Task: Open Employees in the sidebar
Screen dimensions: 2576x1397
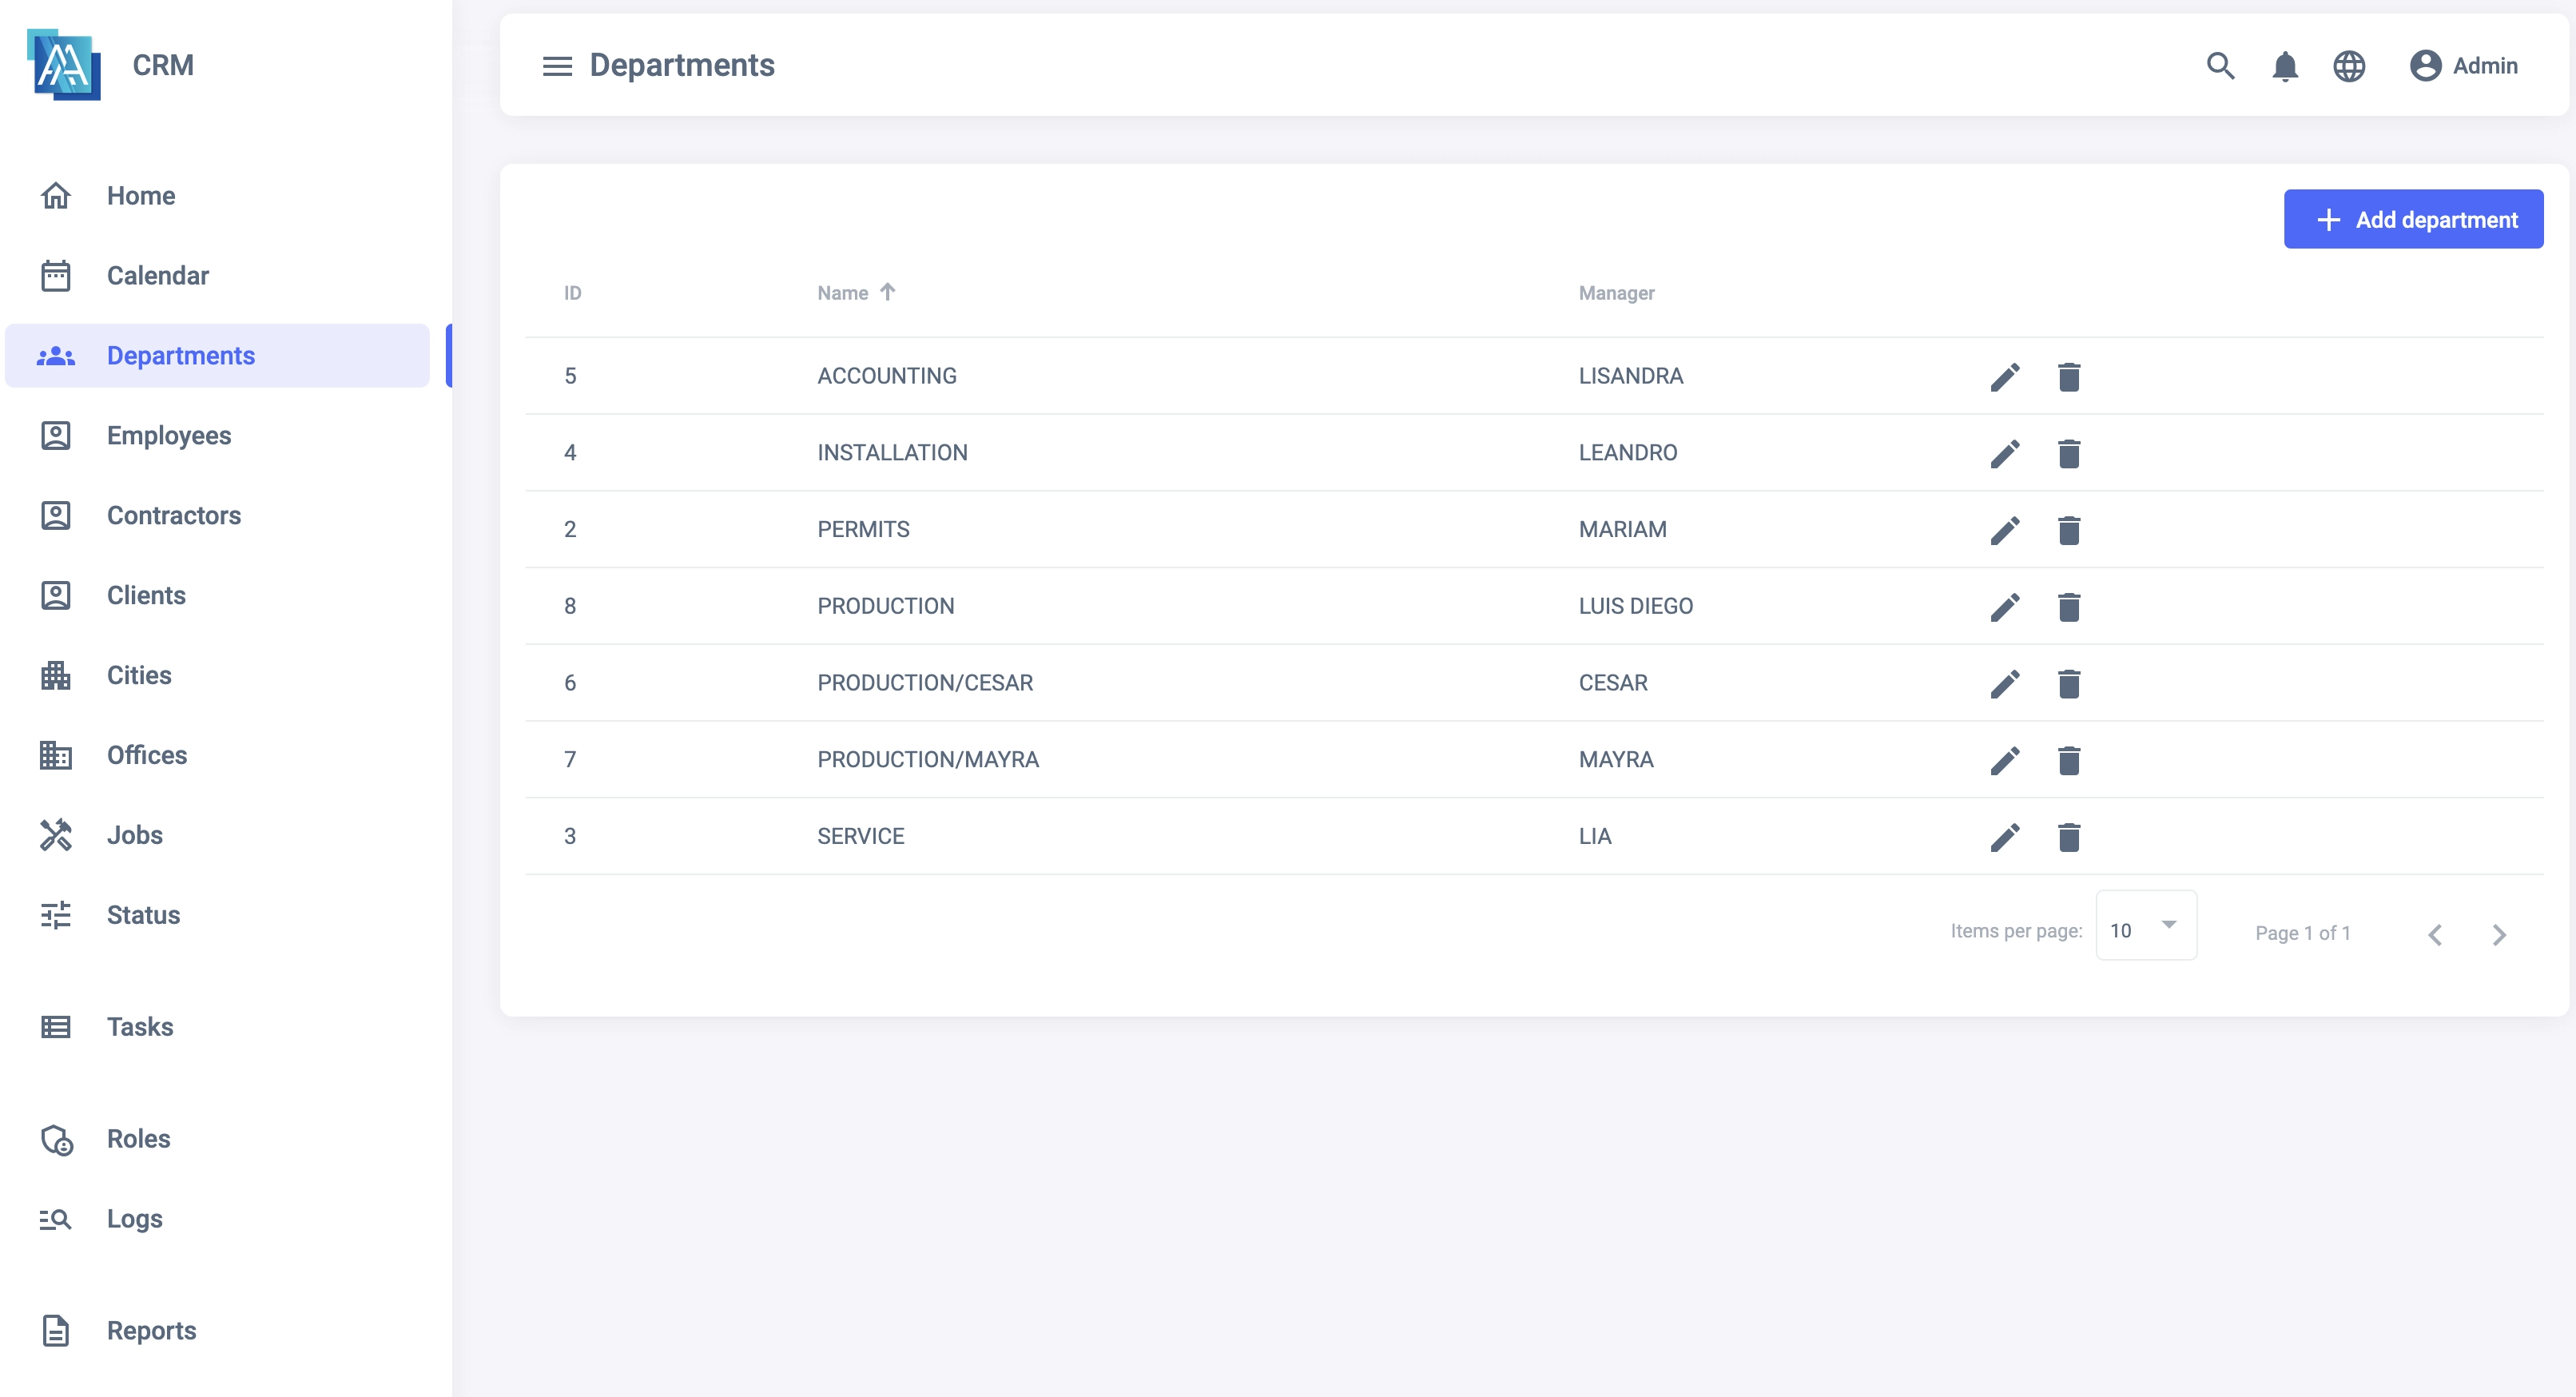Action: point(168,436)
